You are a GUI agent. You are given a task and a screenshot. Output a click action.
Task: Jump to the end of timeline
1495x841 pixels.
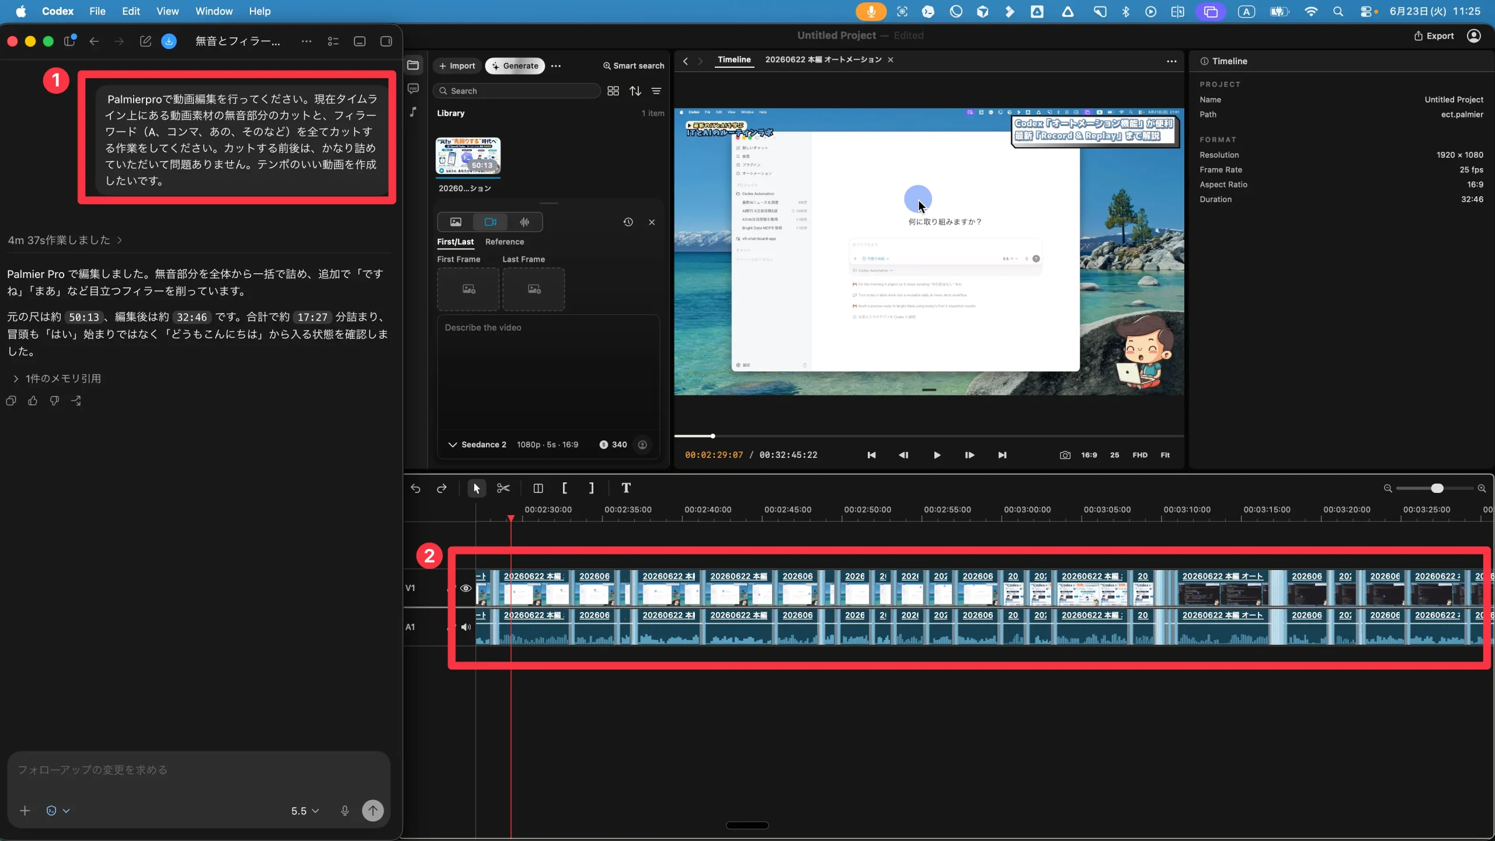pyautogui.click(x=1002, y=455)
